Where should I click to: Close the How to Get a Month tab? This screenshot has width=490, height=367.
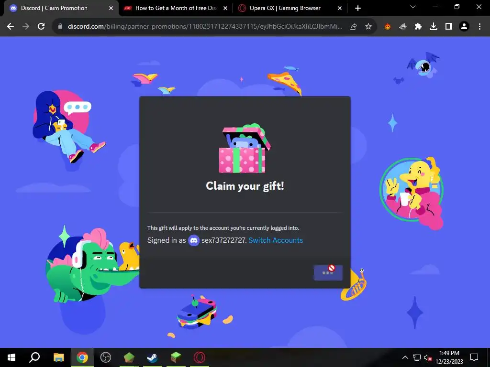coord(225,9)
